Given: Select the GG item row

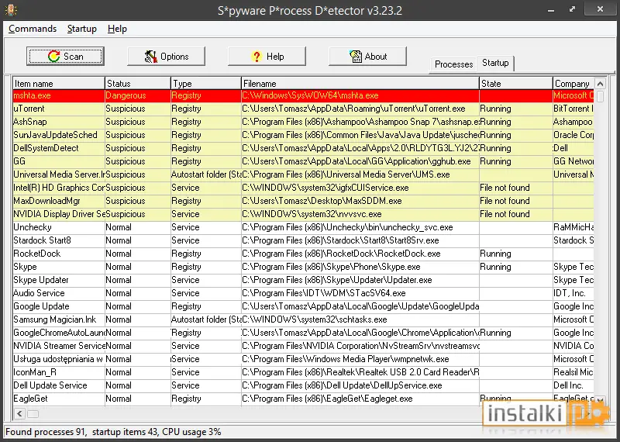Looking at the screenshot, I should point(303,161).
